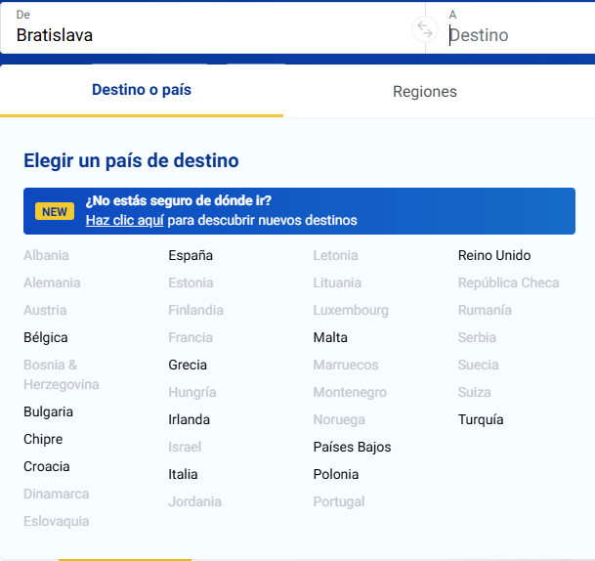Select the Destino o país tab
Screen dimensions: 595x561
(x=142, y=90)
